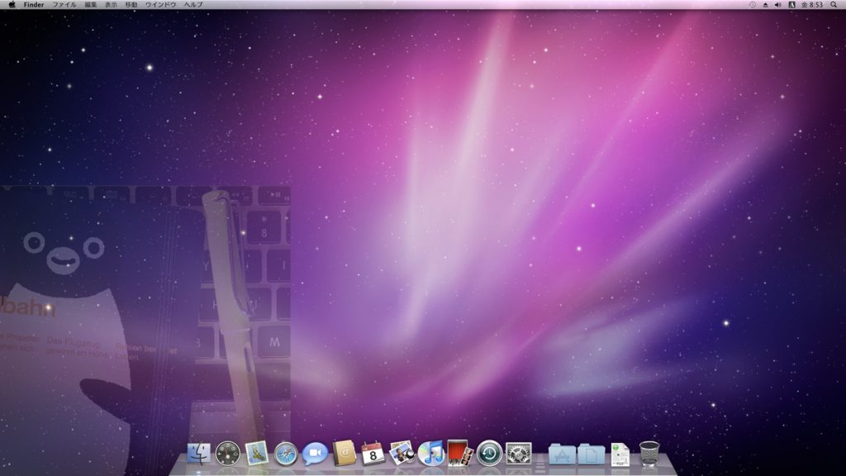Open Spotlight search magnifier
Screen dimensions: 846x476
[x=834, y=4]
